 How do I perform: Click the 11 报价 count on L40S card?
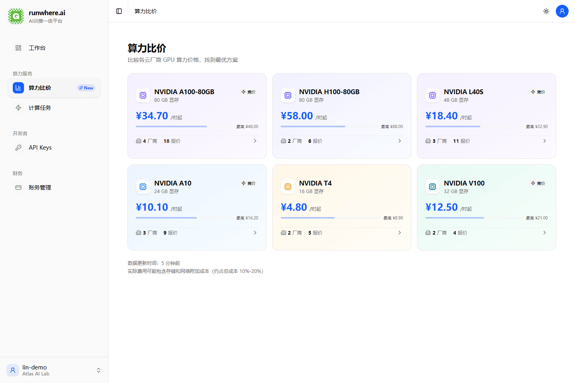click(462, 141)
